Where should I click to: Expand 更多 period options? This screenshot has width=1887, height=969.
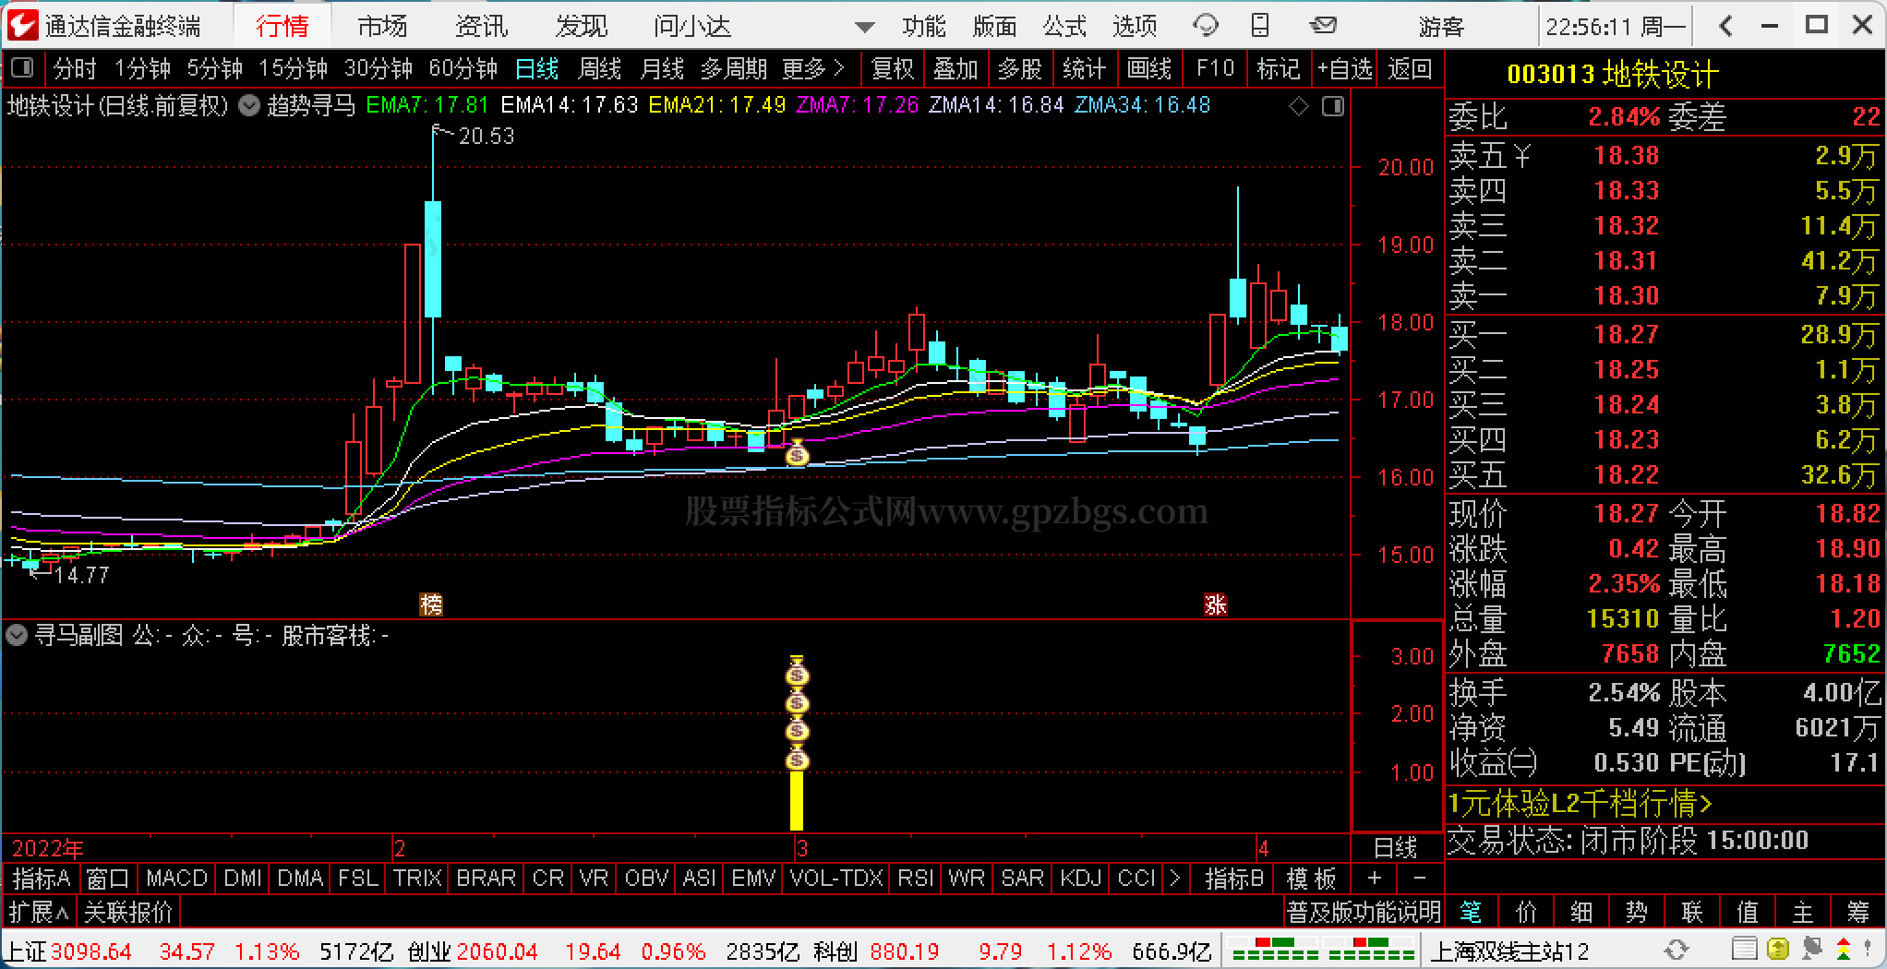tap(812, 68)
